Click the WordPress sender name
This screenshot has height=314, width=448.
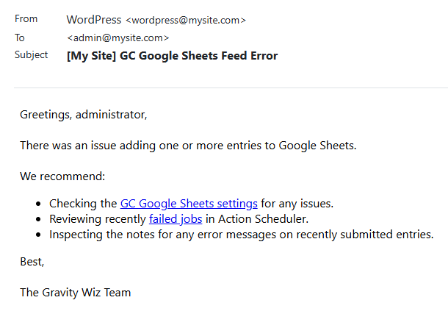tap(94, 20)
